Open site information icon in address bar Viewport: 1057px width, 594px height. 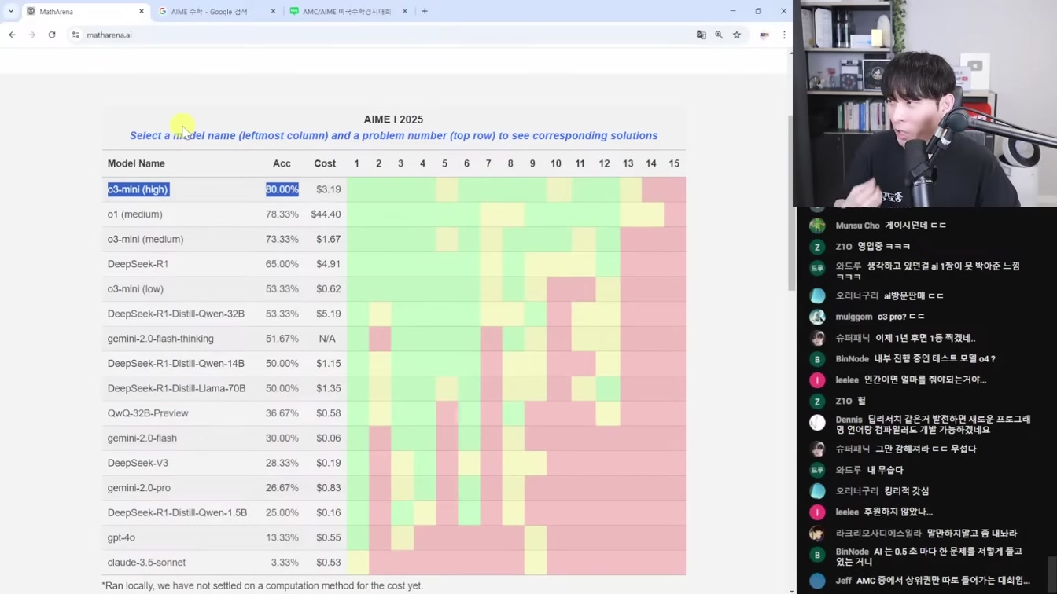[x=75, y=35]
